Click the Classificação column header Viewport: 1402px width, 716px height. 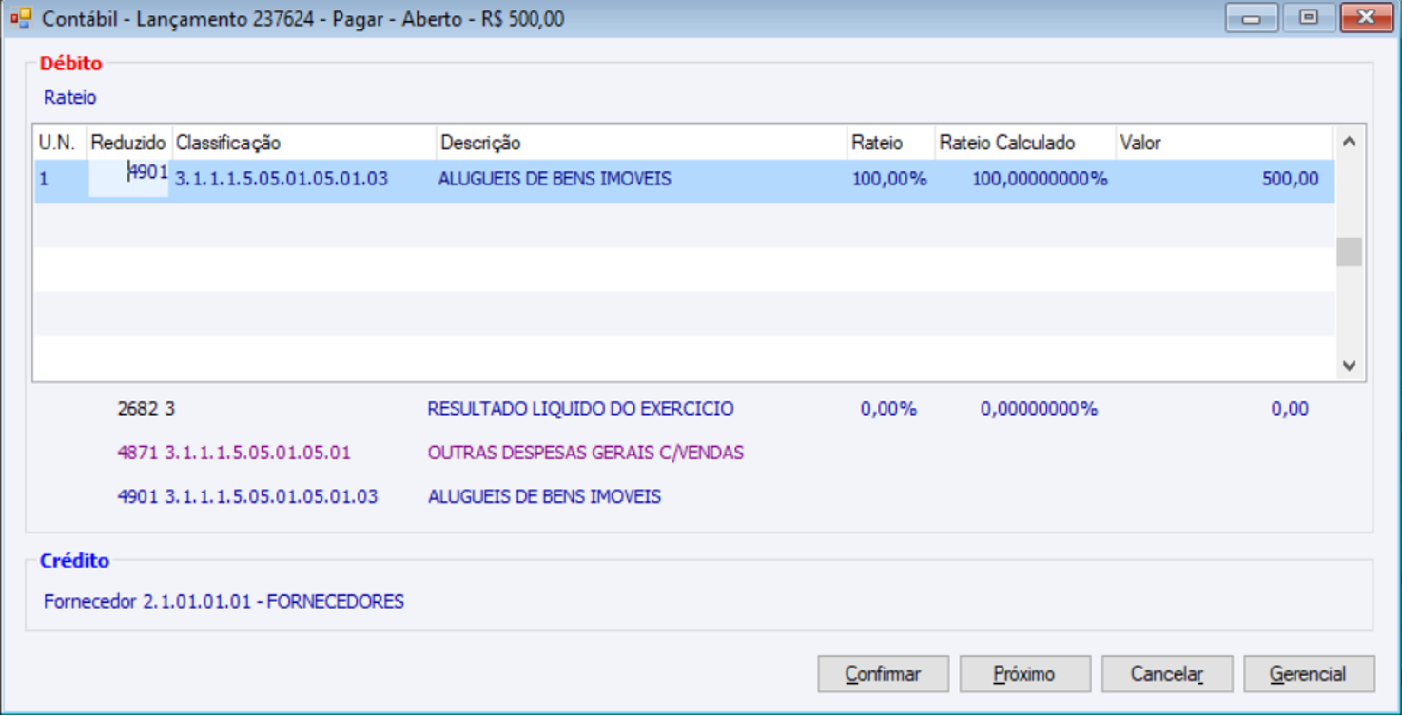coord(303,143)
